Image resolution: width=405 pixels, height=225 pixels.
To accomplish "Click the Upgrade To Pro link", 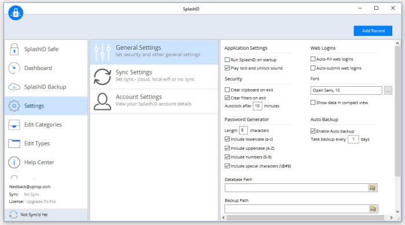I will click(x=41, y=201).
